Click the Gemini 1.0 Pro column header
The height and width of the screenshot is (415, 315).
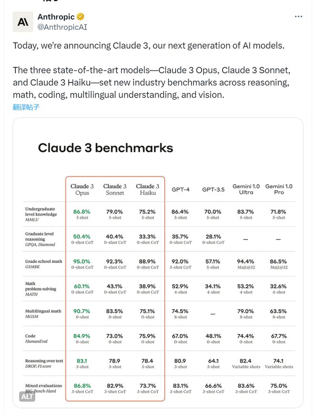[x=279, y=189]
